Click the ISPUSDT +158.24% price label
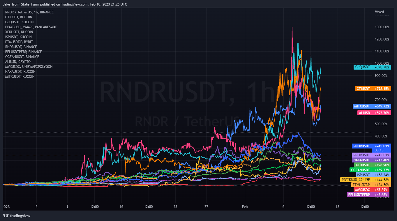Screen dimensions: 397x221 coord(373,175)
